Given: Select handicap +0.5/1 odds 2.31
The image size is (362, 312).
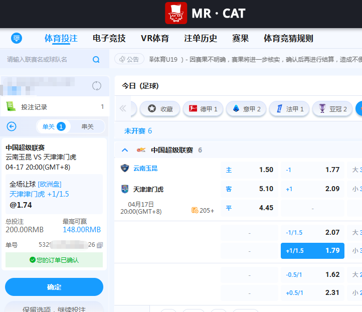Looking at the screenshot, I should click(x=312, y=292).
